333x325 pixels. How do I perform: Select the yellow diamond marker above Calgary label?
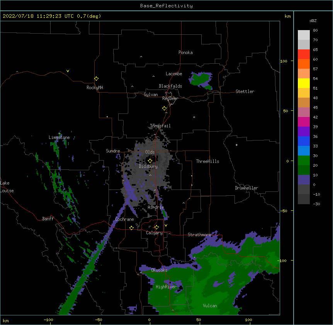pos(156,227)
